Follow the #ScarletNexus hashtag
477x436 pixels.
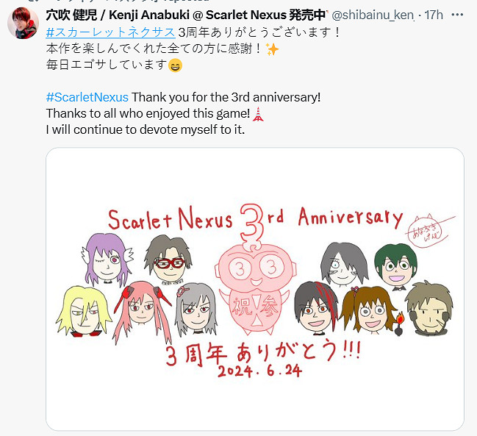click(87, 97)
